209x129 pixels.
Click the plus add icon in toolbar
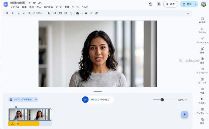(13, 13)
